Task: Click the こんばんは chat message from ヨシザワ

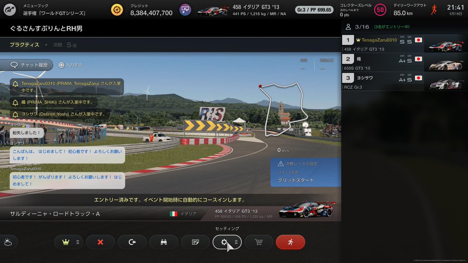Action: 67,155
